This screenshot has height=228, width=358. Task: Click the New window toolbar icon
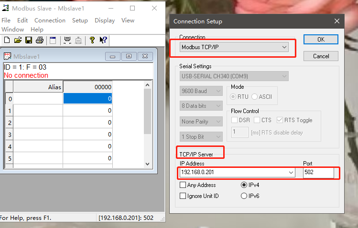click(53, 41)
